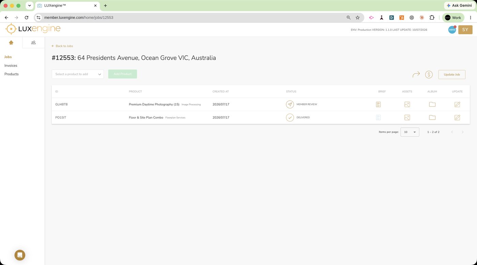Open the Jobs section in sidebar
The image size is (477, 265).
point(8,57)
